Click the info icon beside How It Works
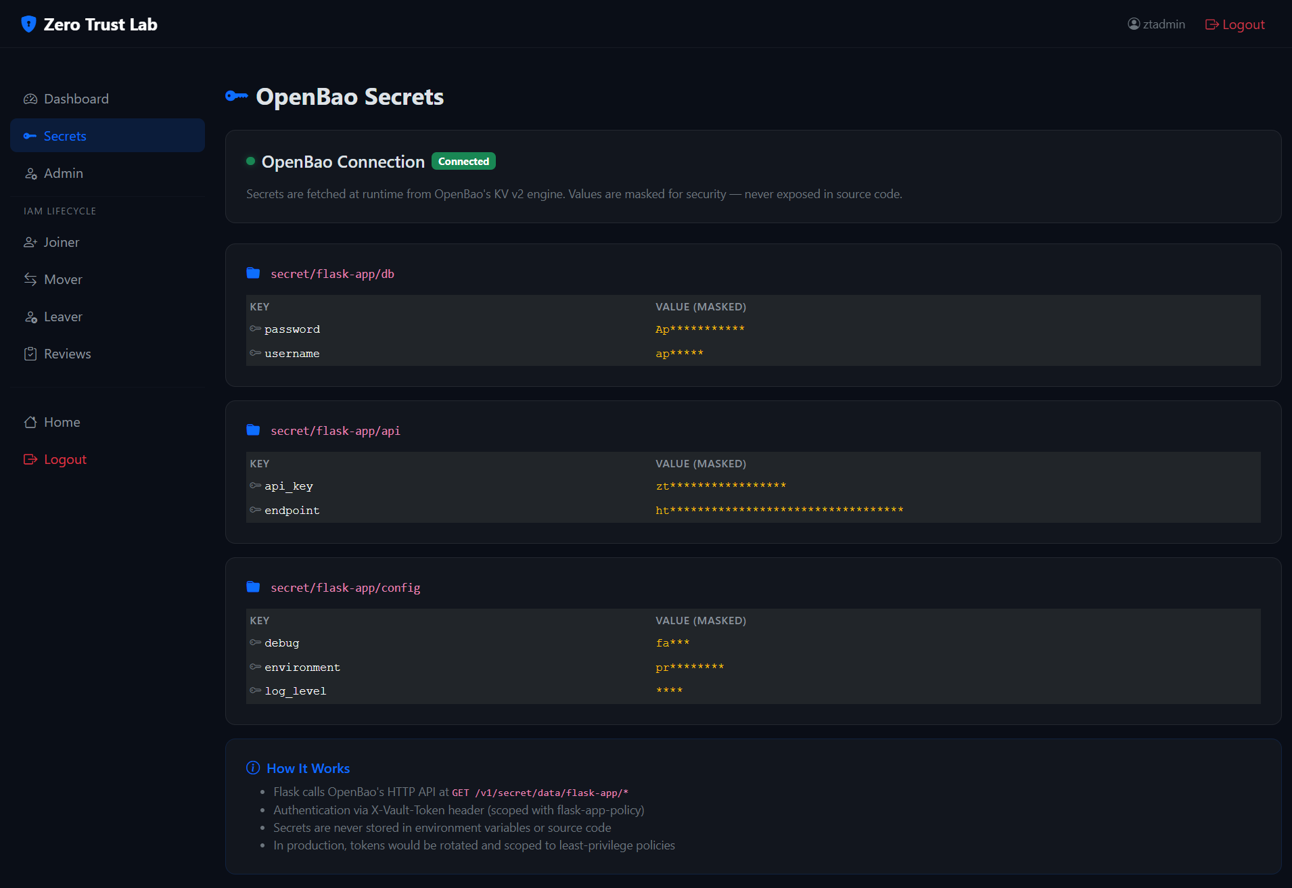 click(253, 768)
